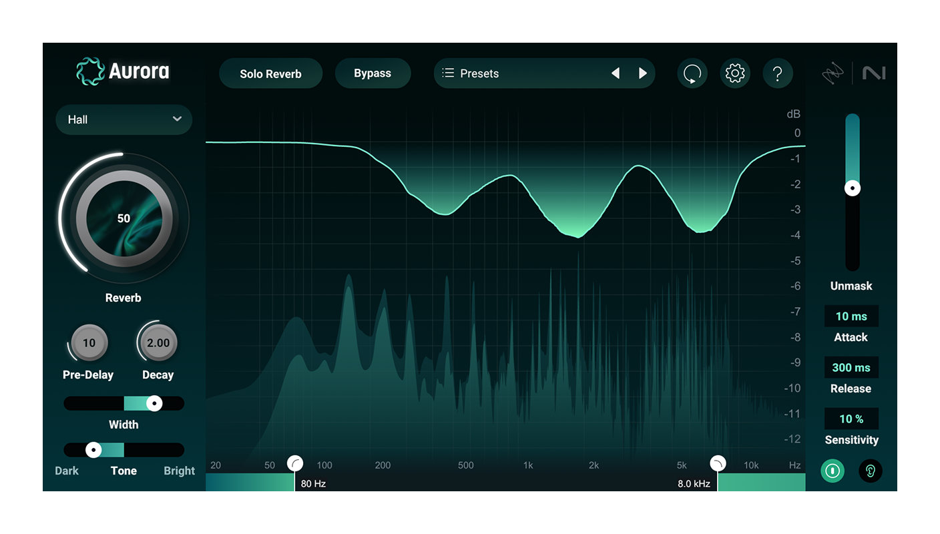Click the 80 Hz frequency label
This screenshot has width=940, height=534.
tap(313, 483)
